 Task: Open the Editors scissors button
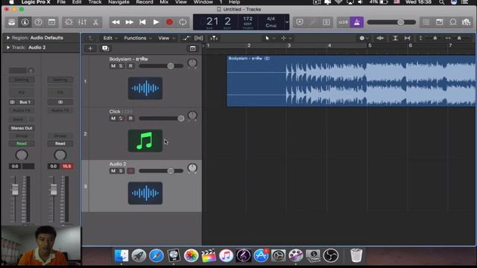pos(95,22)
